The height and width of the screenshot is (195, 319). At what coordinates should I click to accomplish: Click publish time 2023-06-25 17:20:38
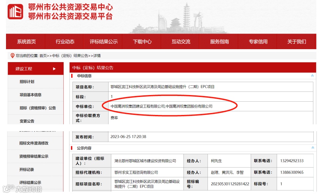[x=128, y=137]
